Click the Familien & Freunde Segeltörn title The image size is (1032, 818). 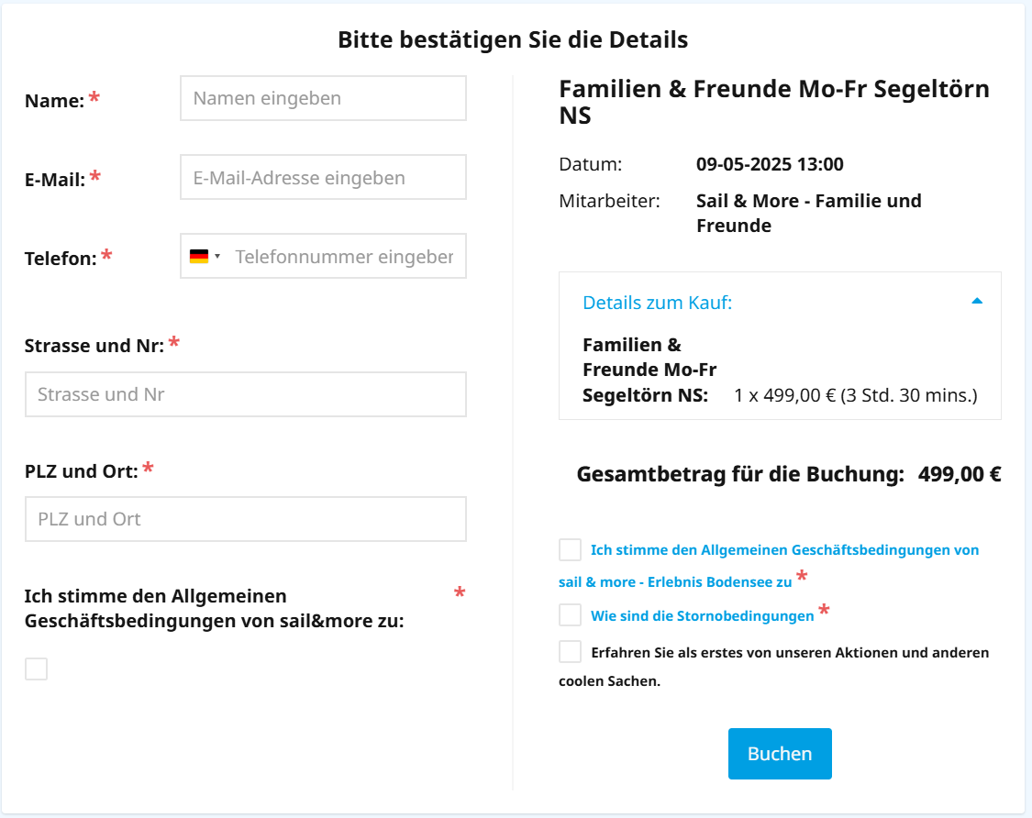click(x=774, y=102)
